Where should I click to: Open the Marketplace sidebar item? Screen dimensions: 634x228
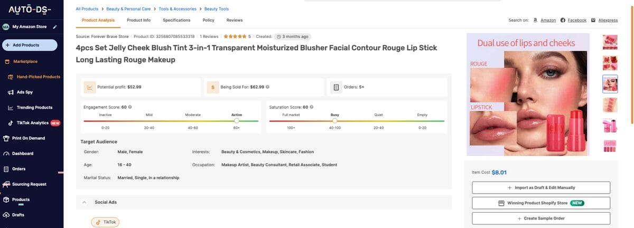point(25,61)
